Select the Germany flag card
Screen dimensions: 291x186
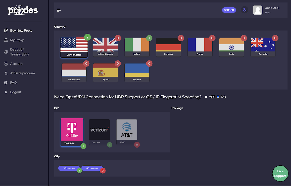pyautogui.click(x=169, y=47)
